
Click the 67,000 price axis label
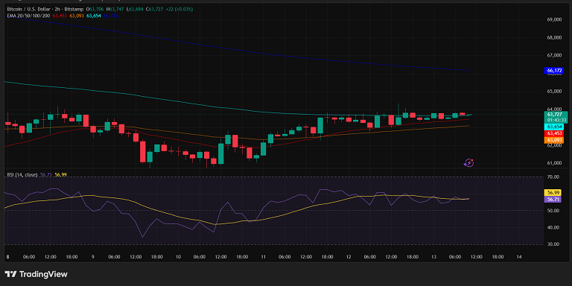554,55
